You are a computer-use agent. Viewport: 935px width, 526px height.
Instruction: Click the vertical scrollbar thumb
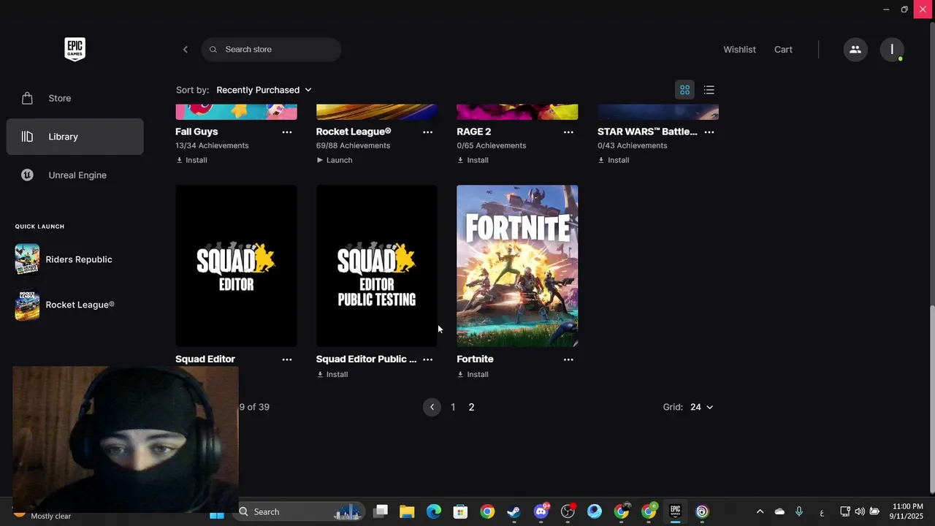931,398
